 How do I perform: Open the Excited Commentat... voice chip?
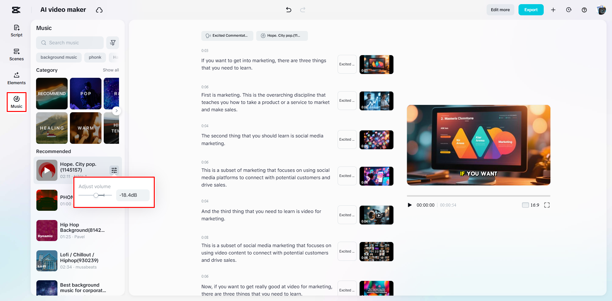(227, 36)
